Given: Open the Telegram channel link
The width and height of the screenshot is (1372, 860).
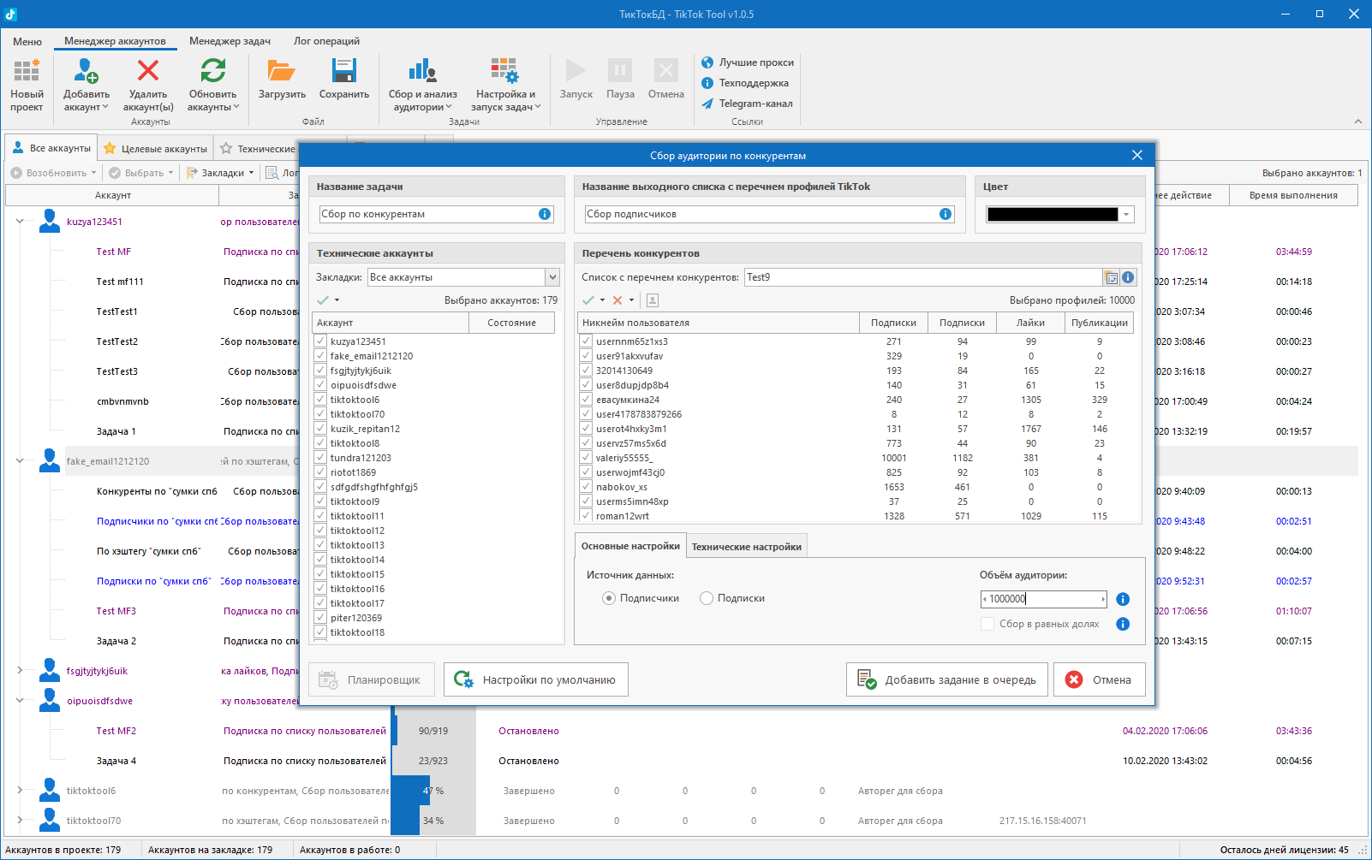Looking at the screenshot, I should click(747, 104).
